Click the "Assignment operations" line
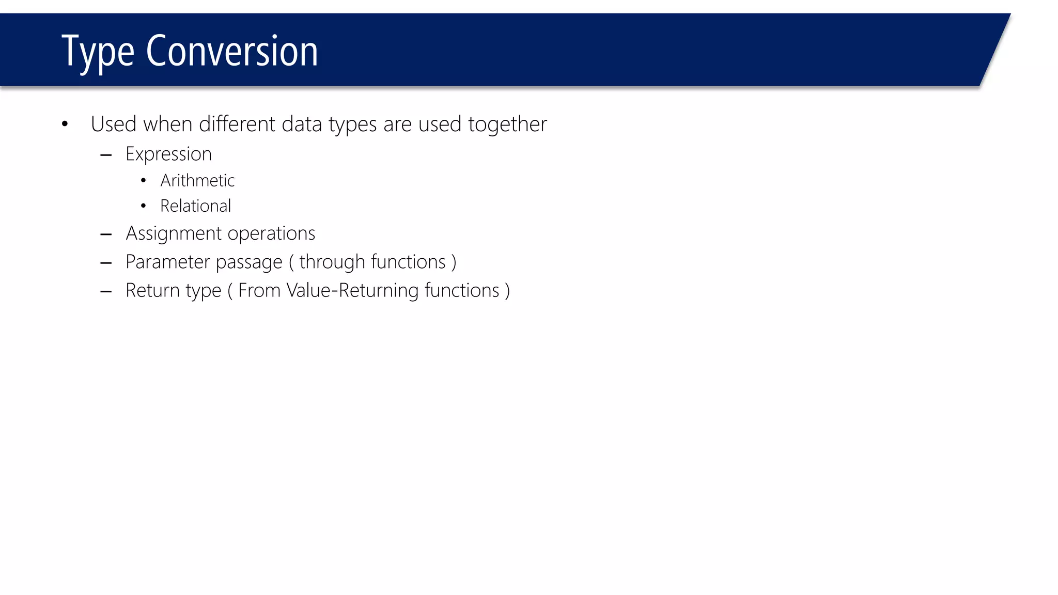Viewport: 1058px width, 595px height. [220, 233]
